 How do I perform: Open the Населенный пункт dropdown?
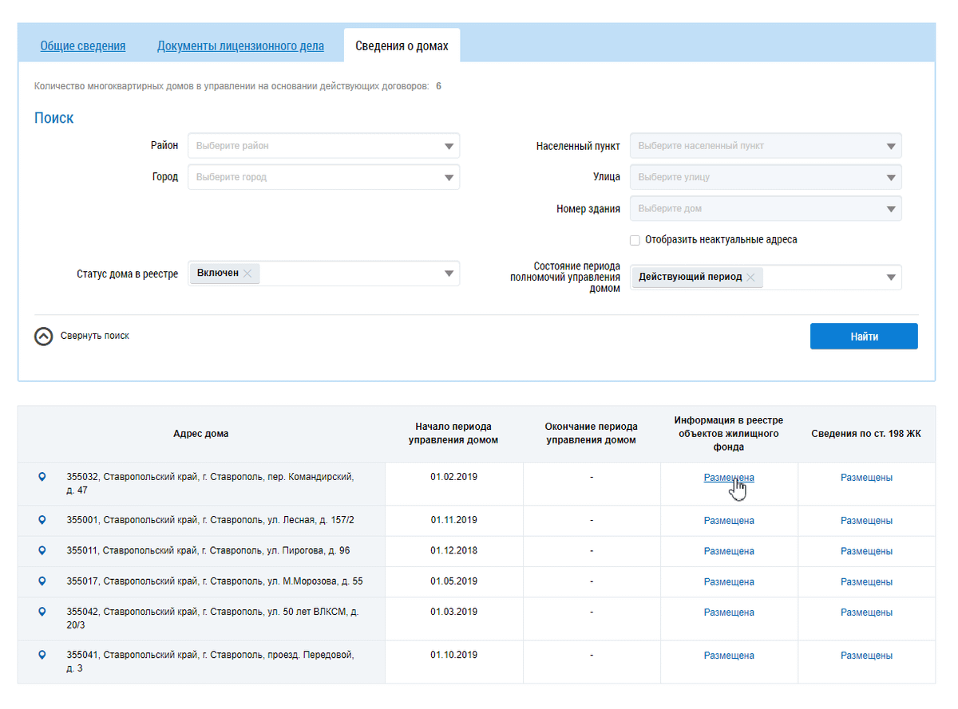[766, 146]
